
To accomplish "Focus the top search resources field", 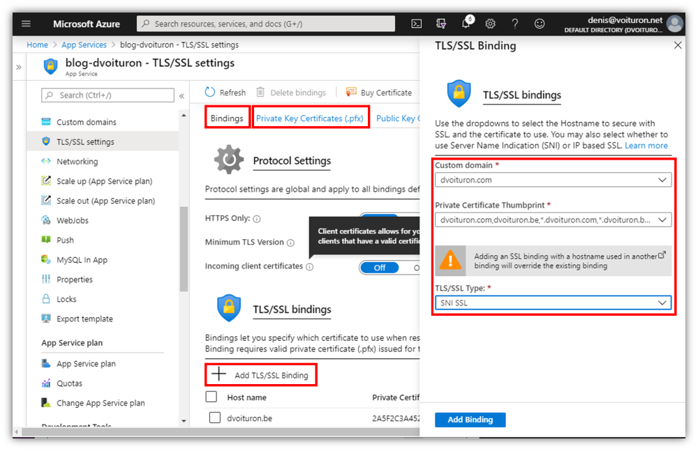I will [266, 24].
